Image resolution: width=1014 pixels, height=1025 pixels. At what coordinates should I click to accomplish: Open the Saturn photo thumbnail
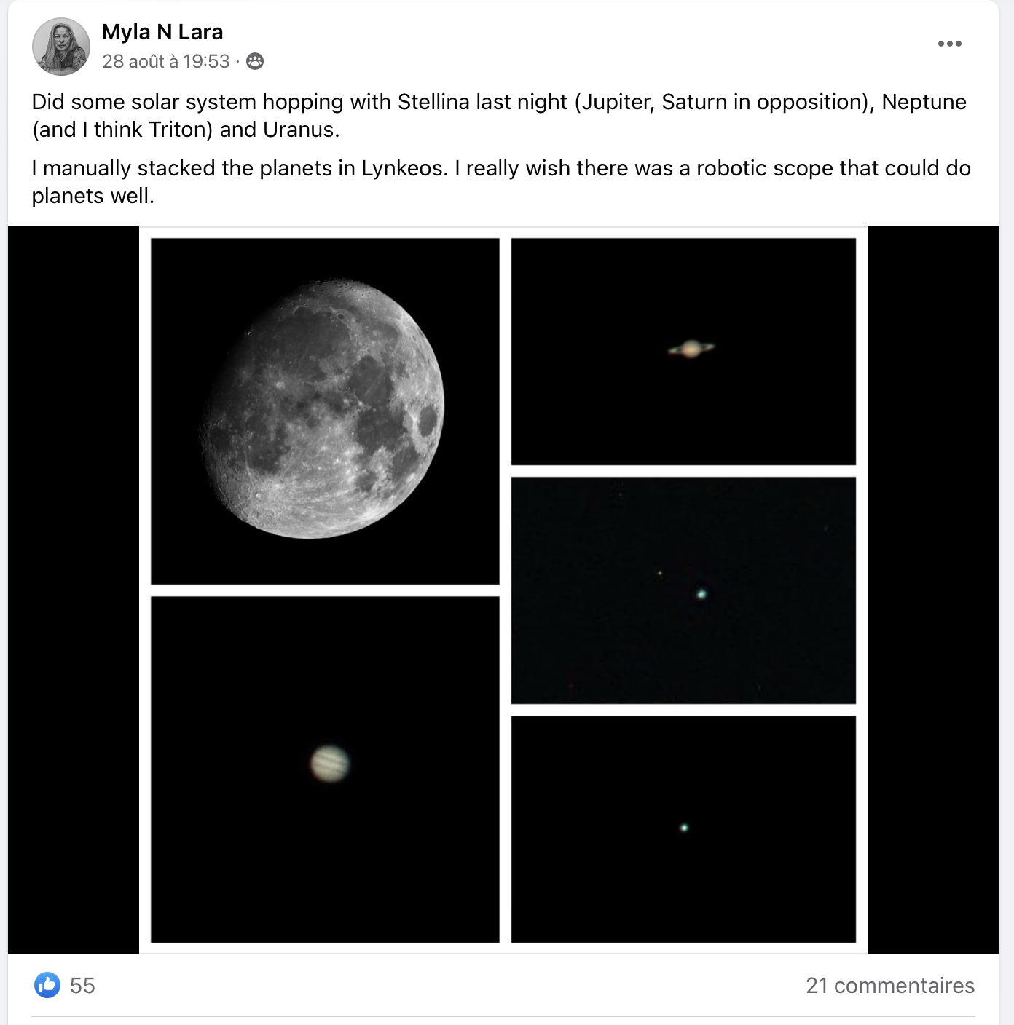point(683,352)
